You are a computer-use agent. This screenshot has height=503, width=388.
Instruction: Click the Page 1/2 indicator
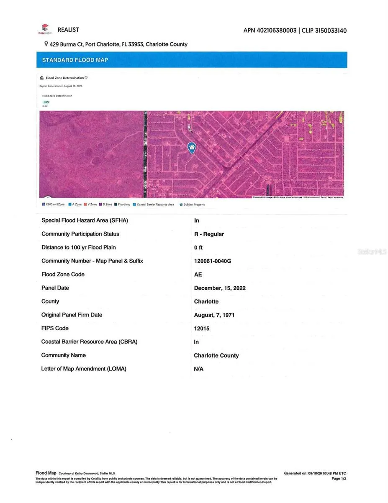point(339,478)
